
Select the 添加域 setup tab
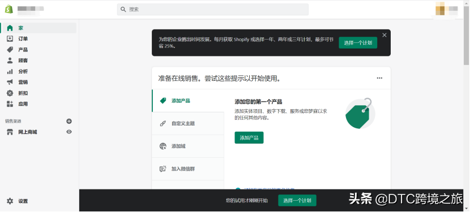[x=188, y=146]
